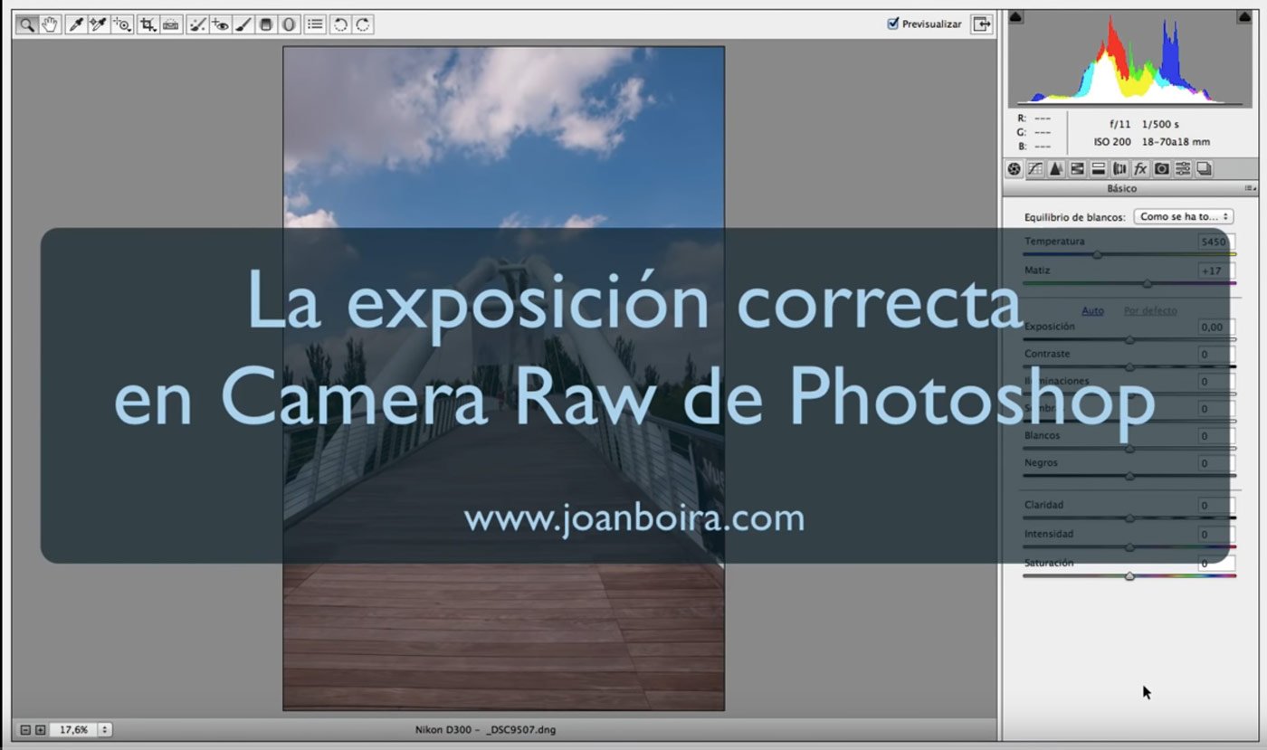The height and width of the screenshot is (750, 1267).
Task: Open the Effects (fx) panel tab
Action: [x=1140, y=169]
